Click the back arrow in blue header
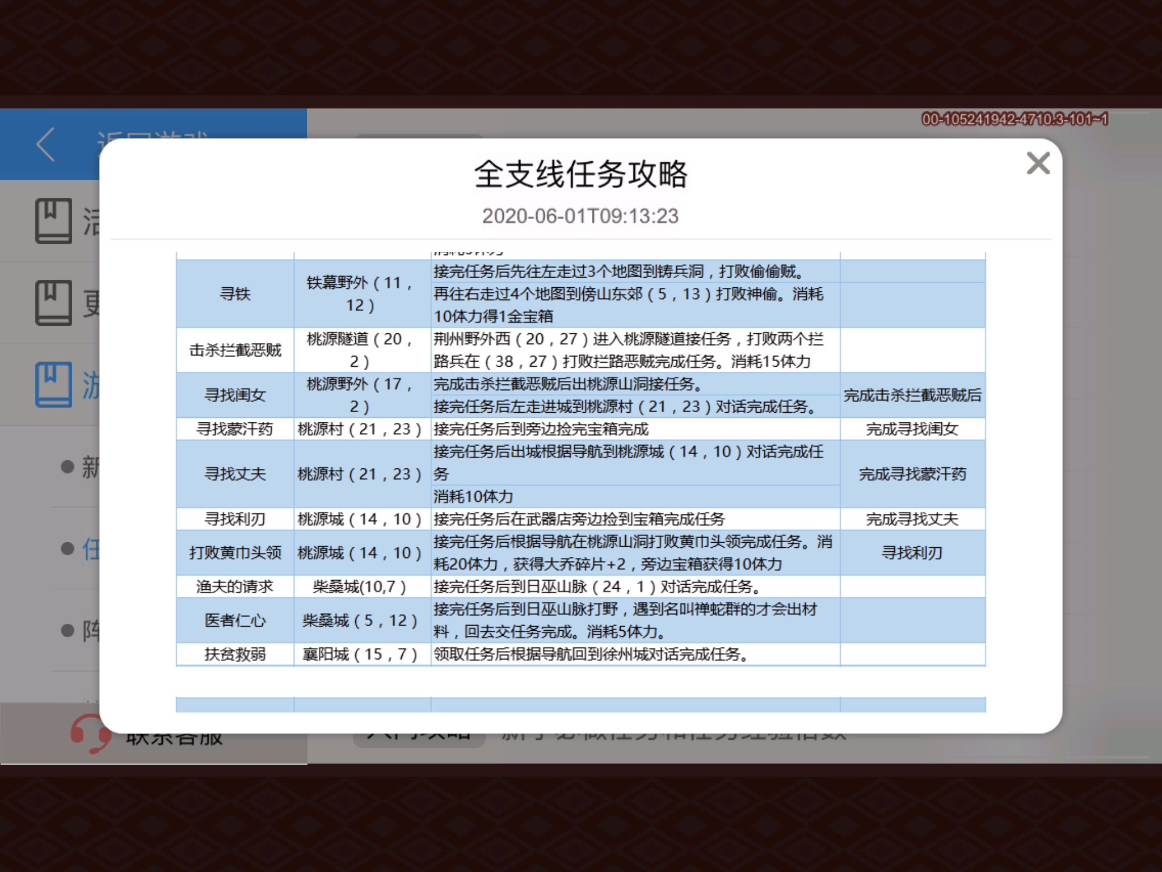Image resolution: width=1162 pixels, height=872 pixels. [x=46, y=144]
